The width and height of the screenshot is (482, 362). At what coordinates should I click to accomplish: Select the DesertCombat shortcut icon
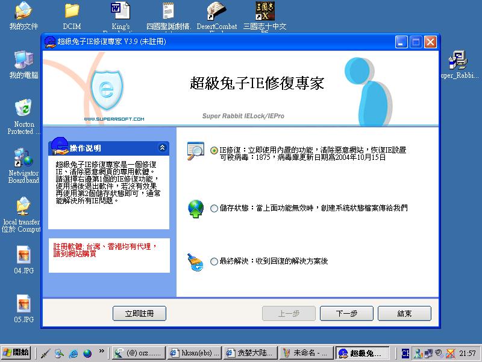(217, 16)
